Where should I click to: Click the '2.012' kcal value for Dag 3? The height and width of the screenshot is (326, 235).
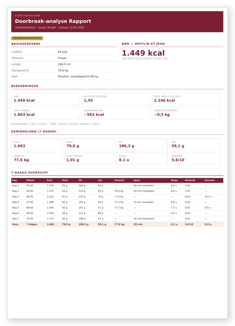[50, 196]
